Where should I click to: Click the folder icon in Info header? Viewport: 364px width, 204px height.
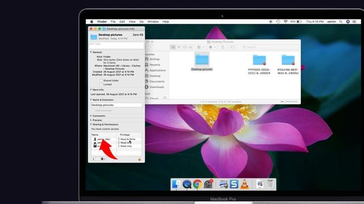pyautogui.click(x=93, y=36)
